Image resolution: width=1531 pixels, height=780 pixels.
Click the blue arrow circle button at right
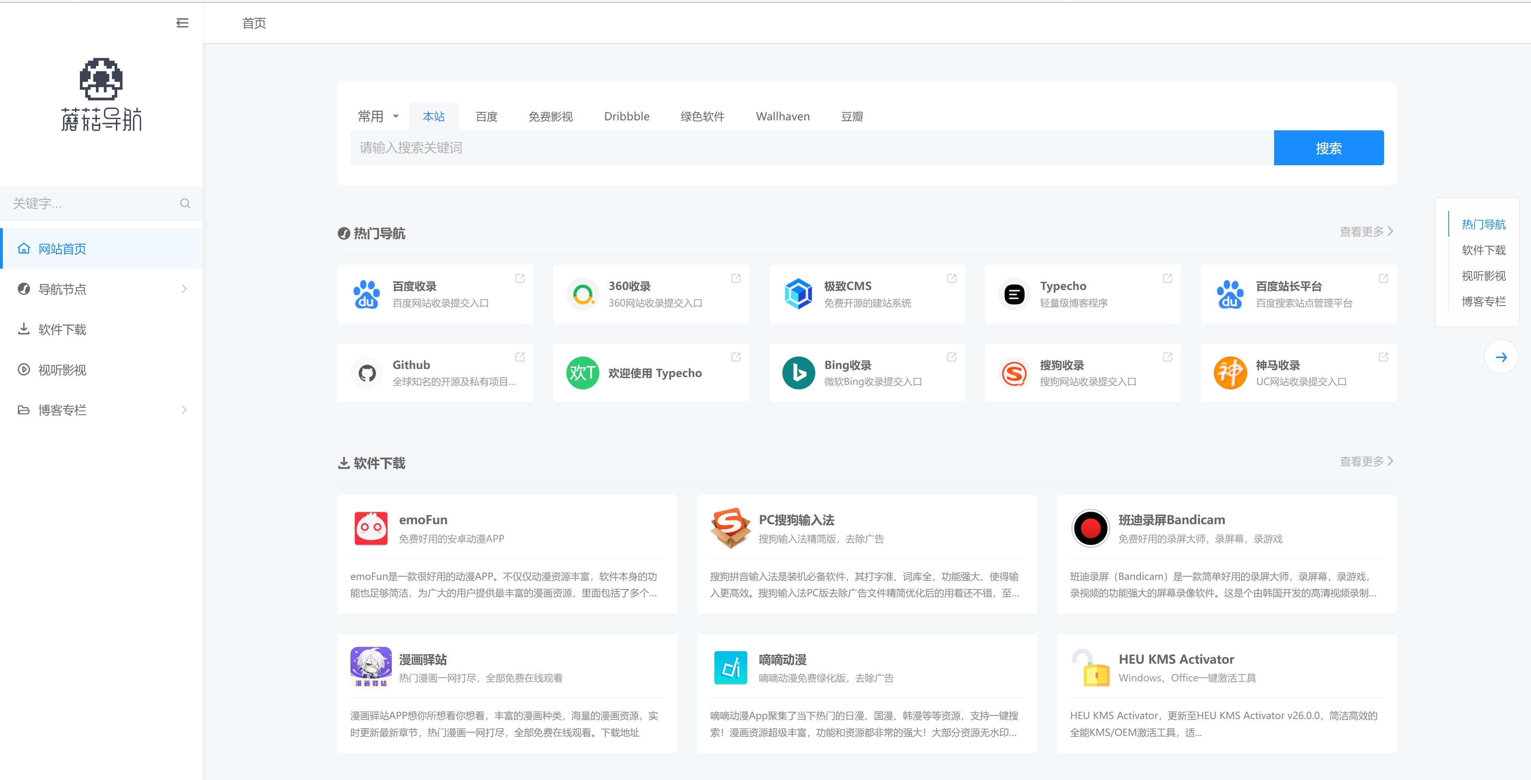(x=1500, y=357)
